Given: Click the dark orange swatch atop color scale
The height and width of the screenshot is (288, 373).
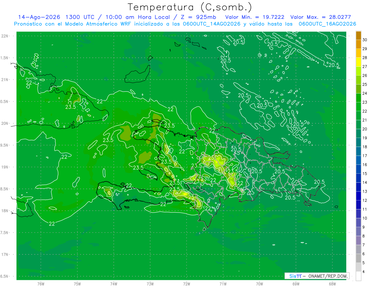Looking at the screenshot, I should click(358, 35).
